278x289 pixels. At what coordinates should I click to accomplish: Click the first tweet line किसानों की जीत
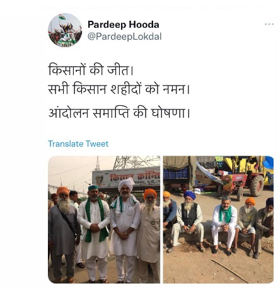point(91,70)
